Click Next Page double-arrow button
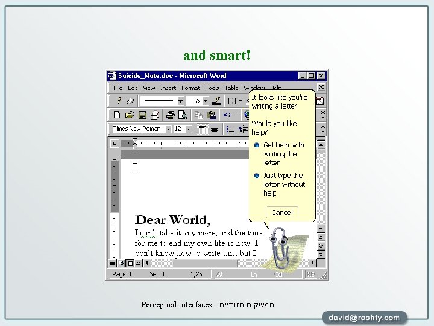 click(321, 254)
